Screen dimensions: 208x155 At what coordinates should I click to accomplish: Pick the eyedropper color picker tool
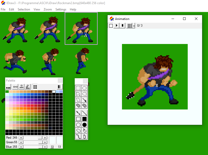[x=84, y=100]
